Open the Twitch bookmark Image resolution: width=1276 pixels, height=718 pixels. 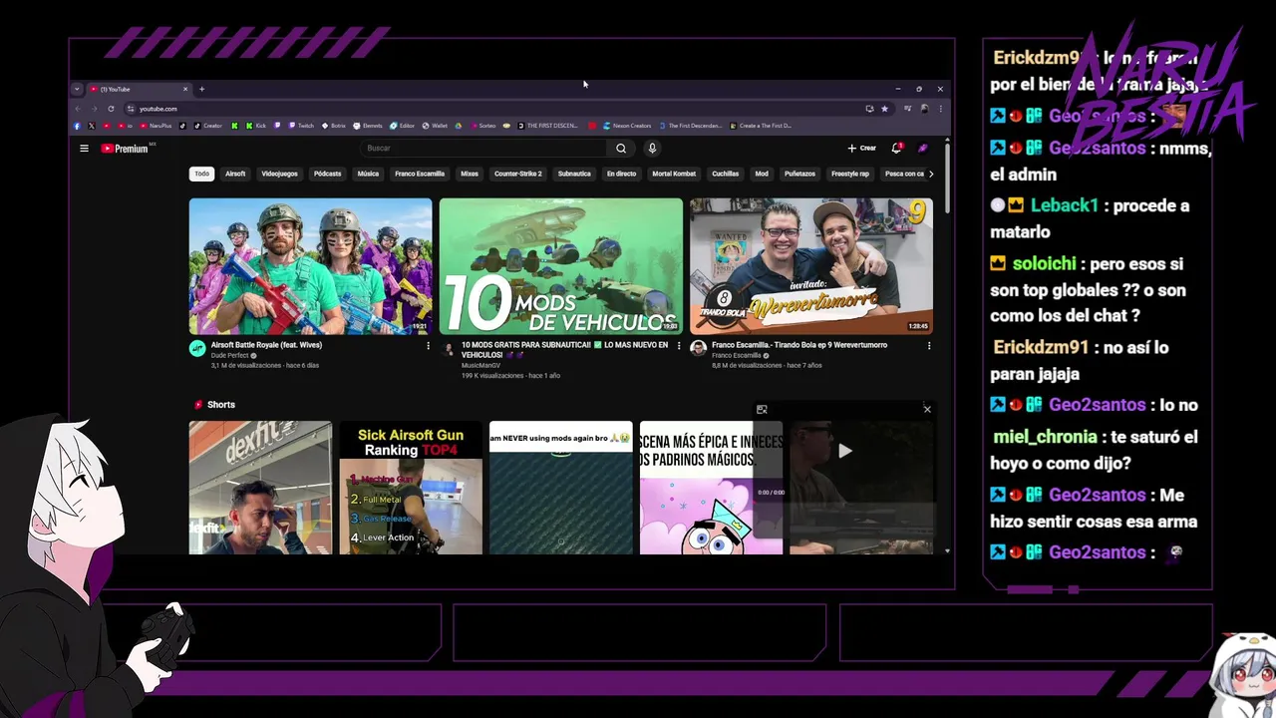pyautogui.click(x=301, y=126)
